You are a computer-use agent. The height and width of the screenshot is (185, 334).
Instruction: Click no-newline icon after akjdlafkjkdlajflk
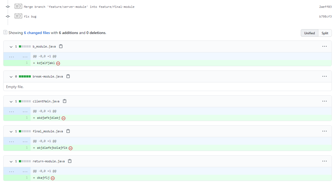71,148
